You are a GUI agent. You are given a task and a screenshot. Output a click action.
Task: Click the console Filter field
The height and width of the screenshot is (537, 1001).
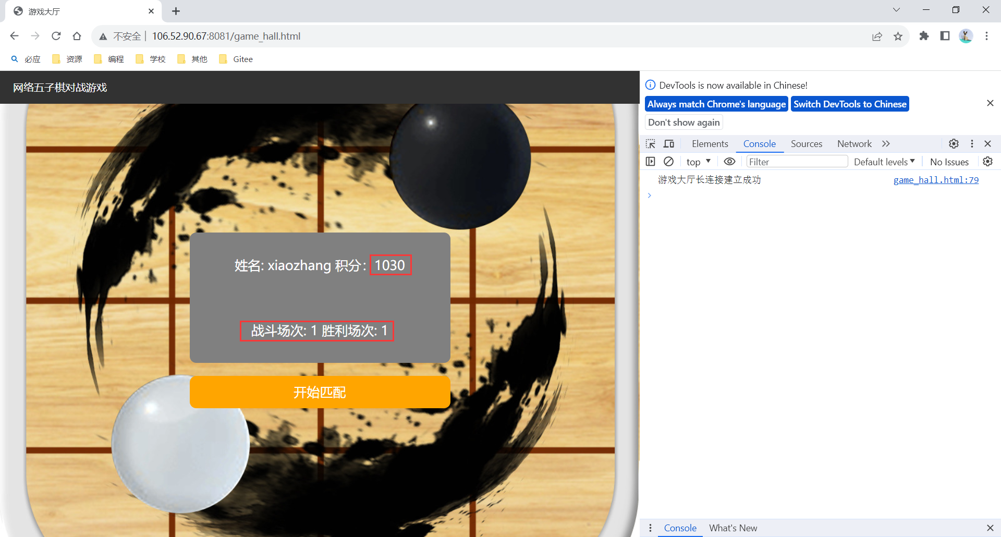point(797,162)
